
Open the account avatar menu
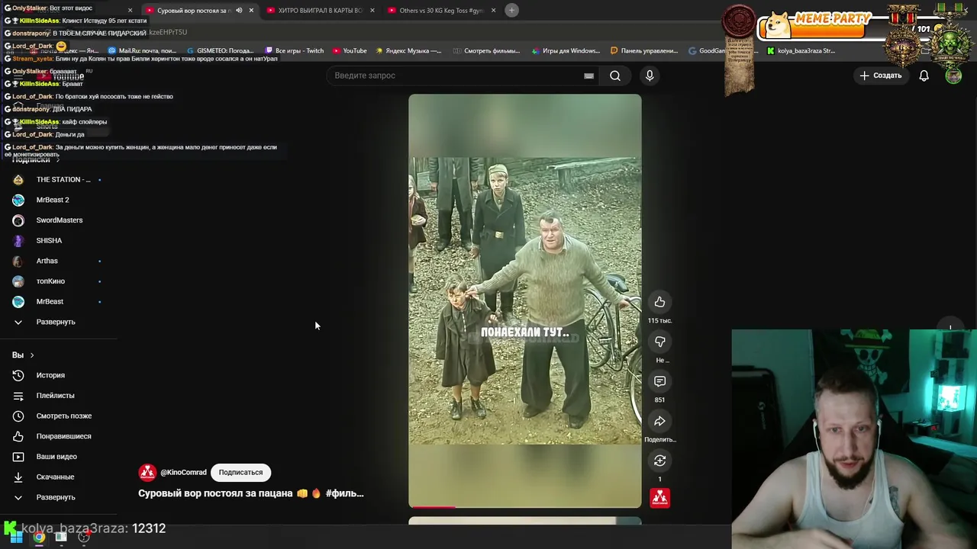pyautogui.click(x=953, y=75)
